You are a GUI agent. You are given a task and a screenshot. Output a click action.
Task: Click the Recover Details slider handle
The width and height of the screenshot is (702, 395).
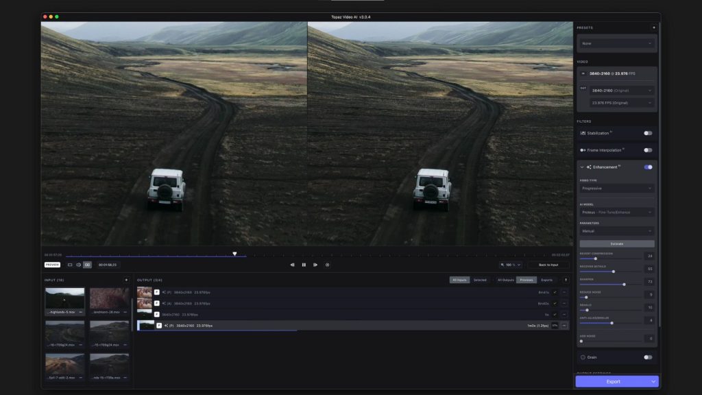[x=614, y=272]
